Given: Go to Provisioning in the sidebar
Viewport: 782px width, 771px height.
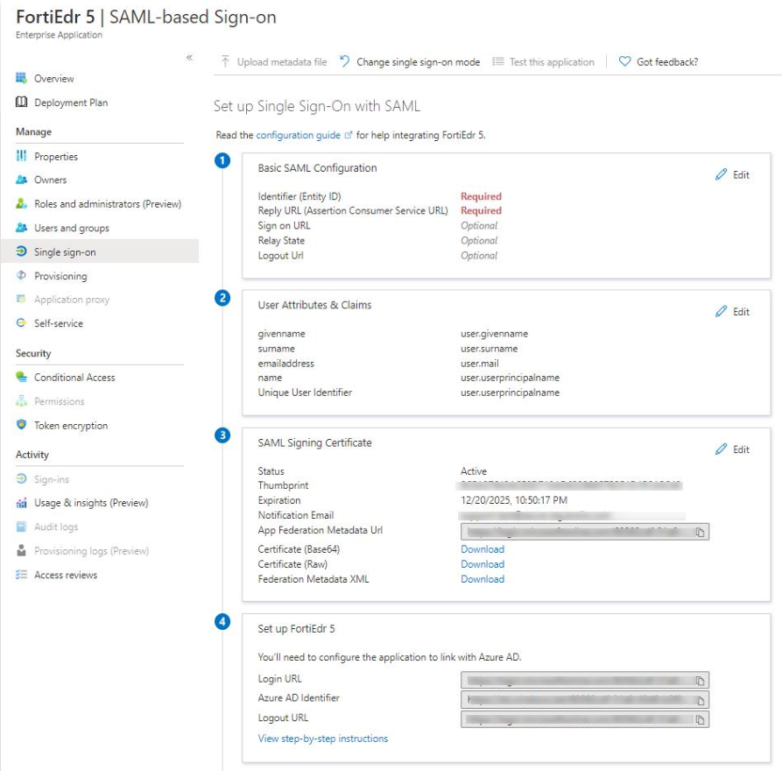Looking at the screenshot, I should pos(60,276).
